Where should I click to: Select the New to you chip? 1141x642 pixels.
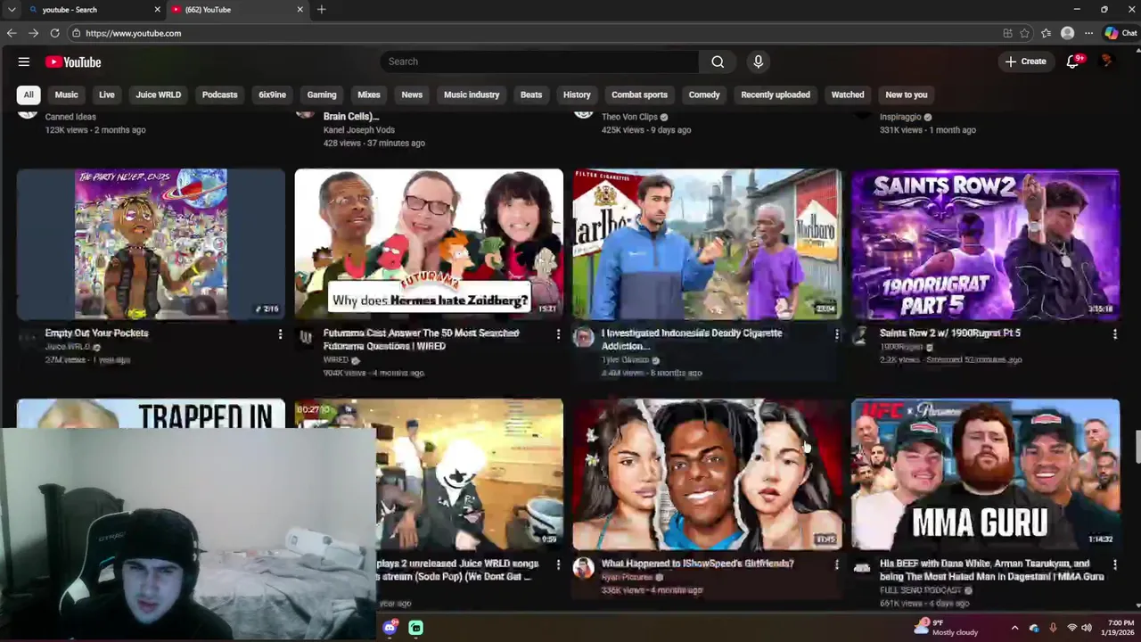[x=907, y=95]
